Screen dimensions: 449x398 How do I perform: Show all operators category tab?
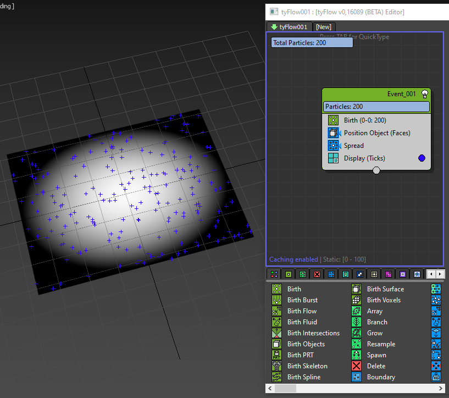274,274
